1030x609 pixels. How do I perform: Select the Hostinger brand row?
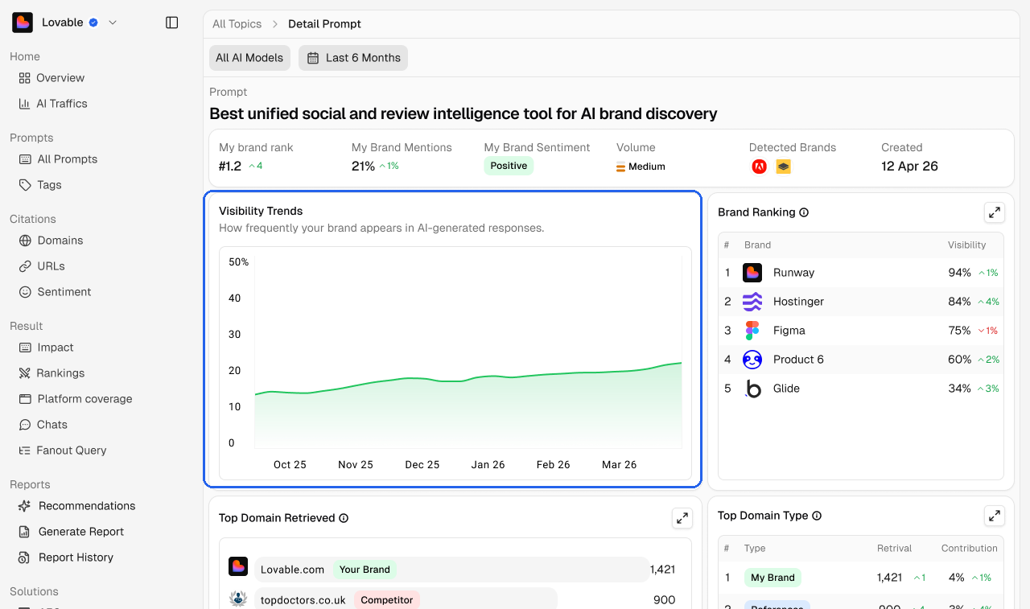861,302
